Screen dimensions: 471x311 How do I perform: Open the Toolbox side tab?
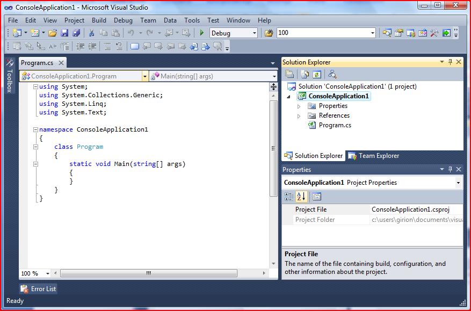tap(10, 76)
